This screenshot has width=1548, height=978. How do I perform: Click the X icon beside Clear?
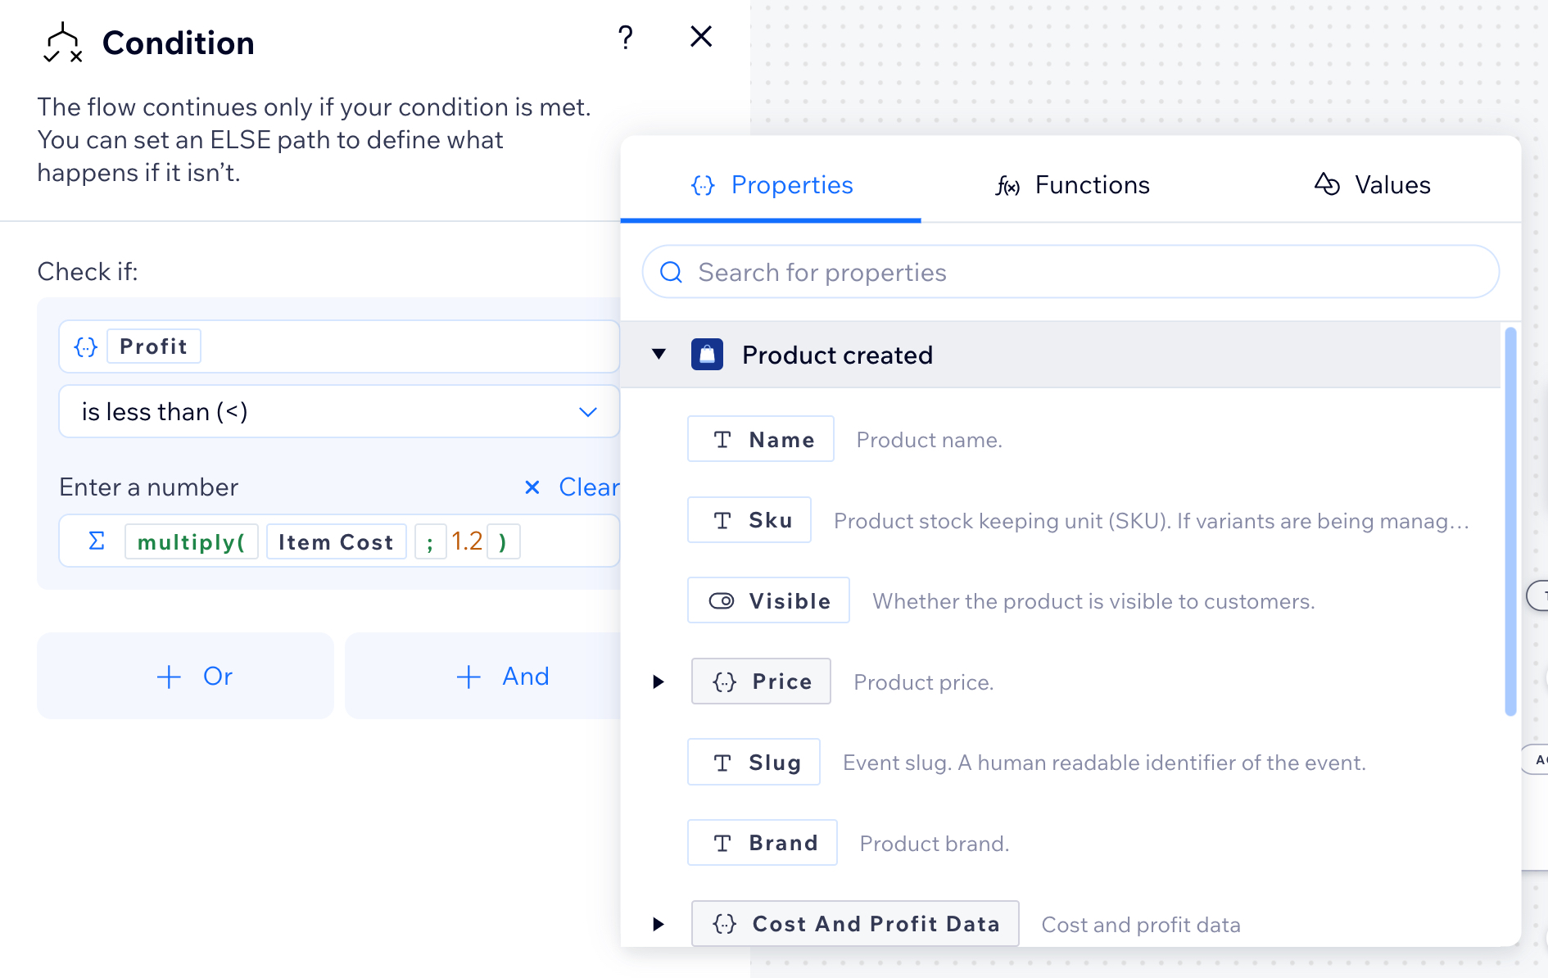tap(532, 487)
